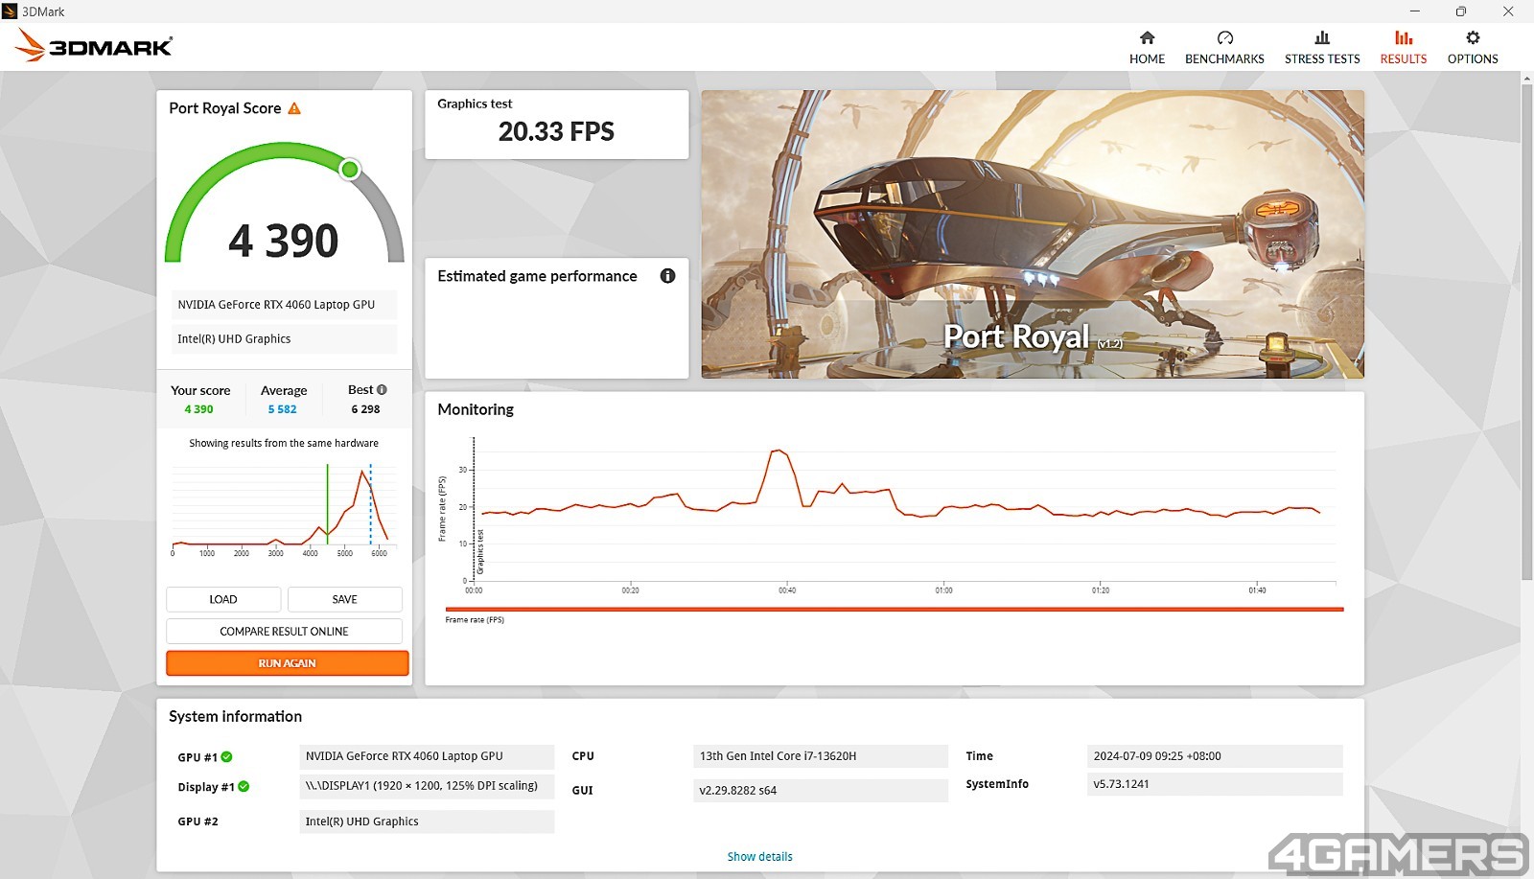Click the CPU value 13th Gen Intel Core i7-13620H
Viewport: 1534px width, 879px height.
click(x=821, y=756)
